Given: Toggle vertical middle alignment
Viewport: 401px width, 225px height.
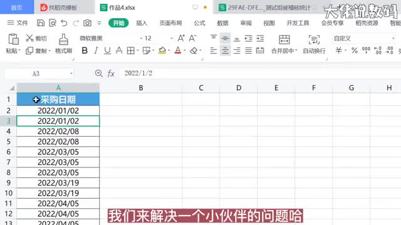Looking at the screenshot, I should click(225, 38).
